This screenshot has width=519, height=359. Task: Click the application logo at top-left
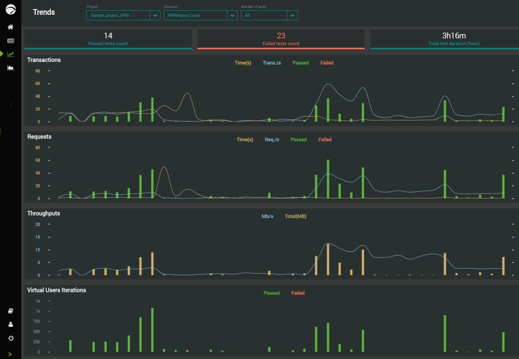click(x=11, y=10)
